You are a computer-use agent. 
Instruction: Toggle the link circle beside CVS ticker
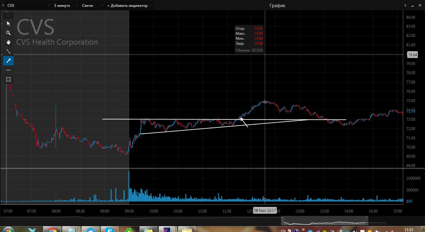pos(3,6)
